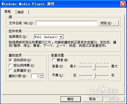Open the 选择模式 dropdown list
This screenshot has width=127, height=104.
pyautogui.click(x=61, y=37)
